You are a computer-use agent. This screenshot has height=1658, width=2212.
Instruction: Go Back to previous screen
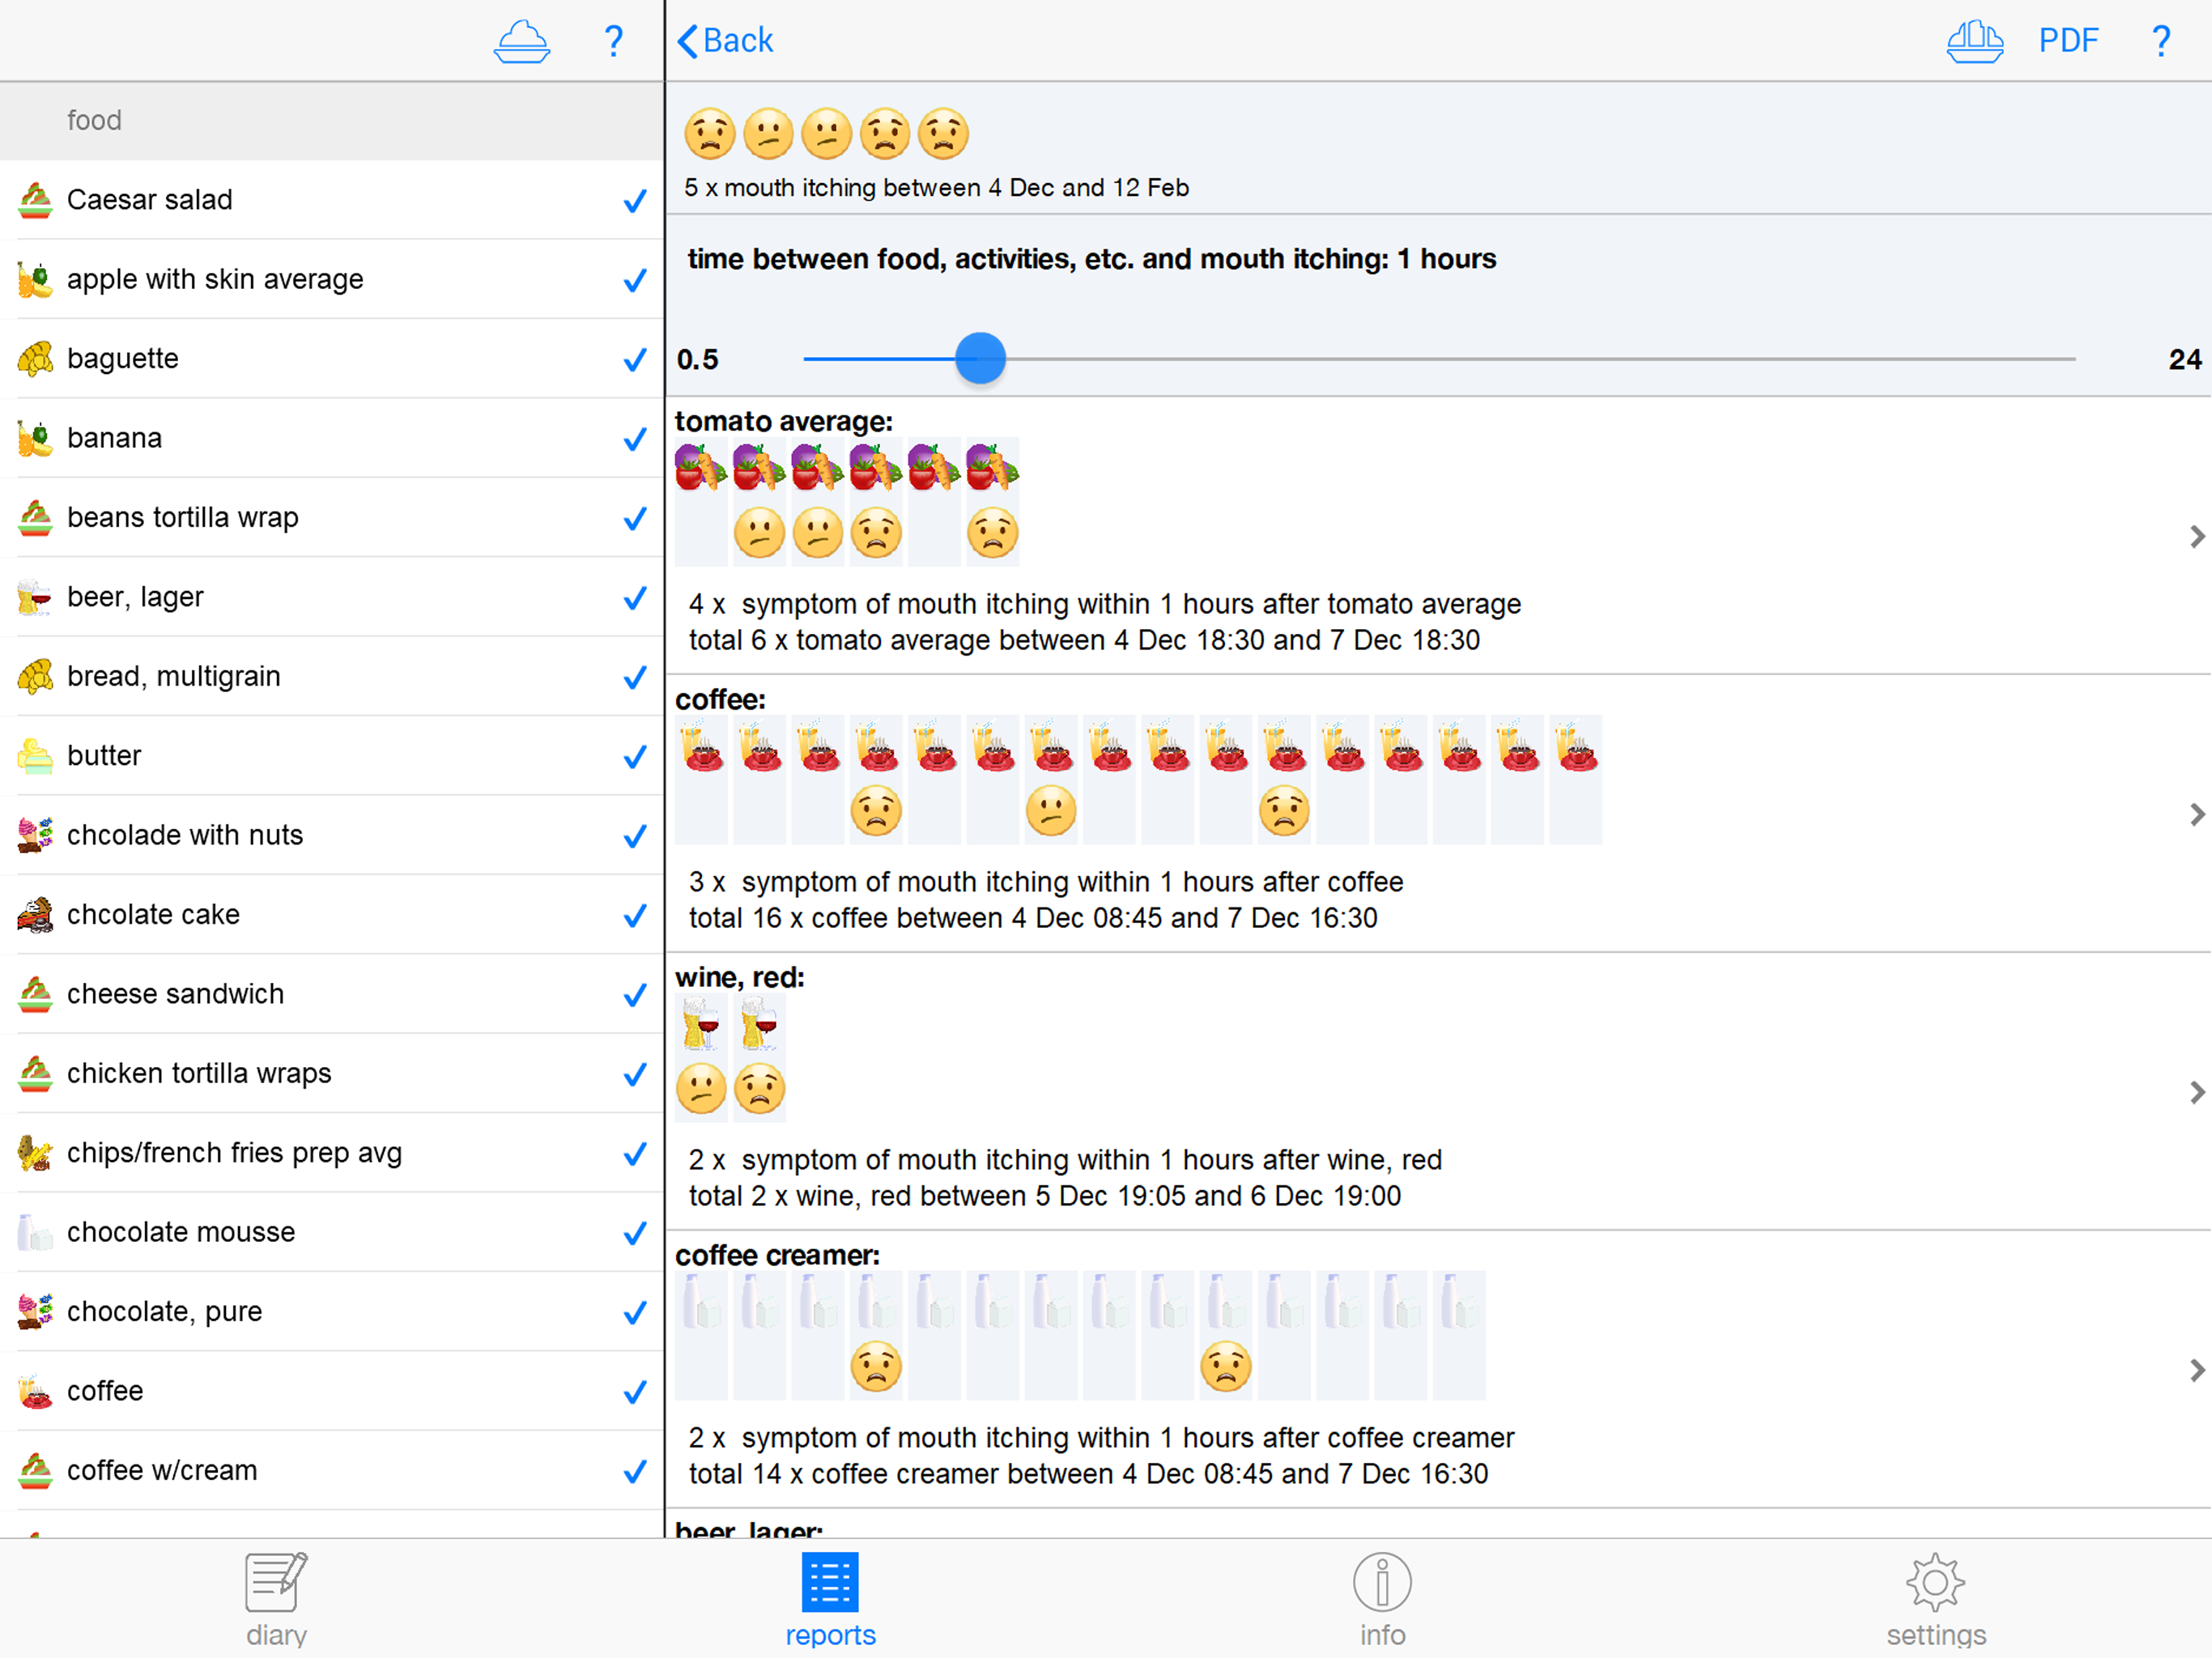pos(726,41)
